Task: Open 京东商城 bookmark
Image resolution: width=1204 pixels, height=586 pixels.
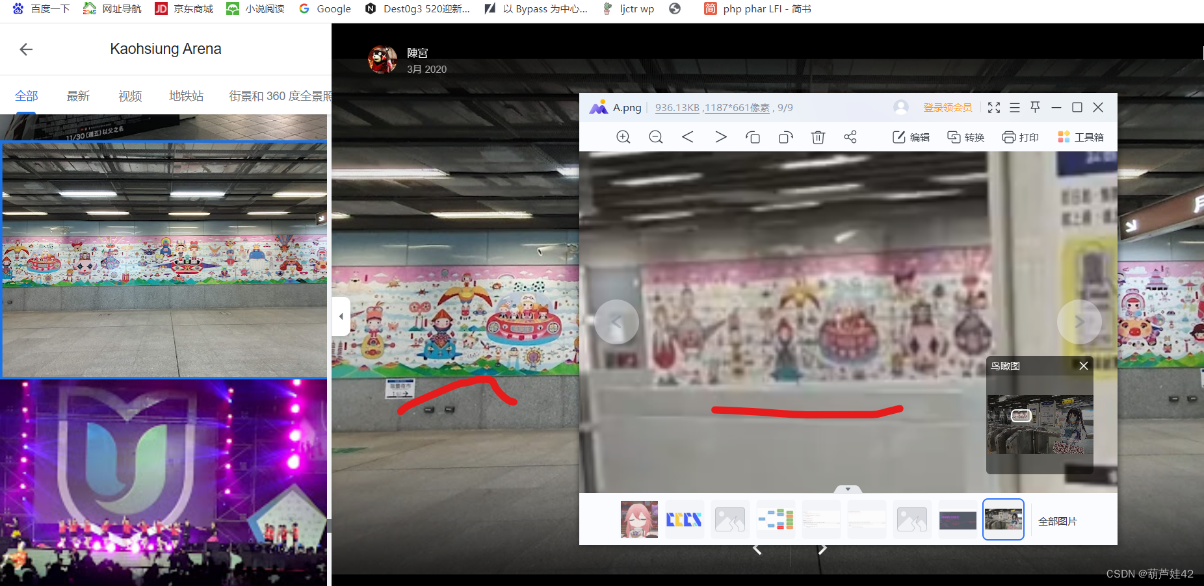Action: pyautogui.click(x=184, y=9)
